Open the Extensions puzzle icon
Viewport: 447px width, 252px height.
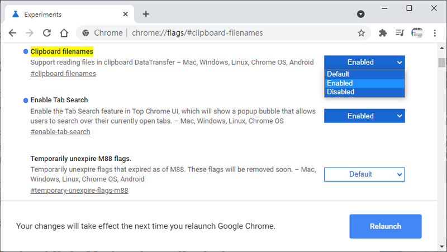383,33
